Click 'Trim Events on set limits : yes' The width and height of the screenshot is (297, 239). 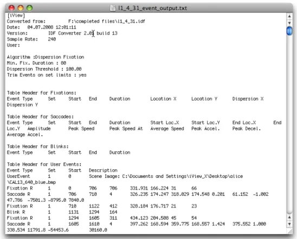tap(47, 75)
